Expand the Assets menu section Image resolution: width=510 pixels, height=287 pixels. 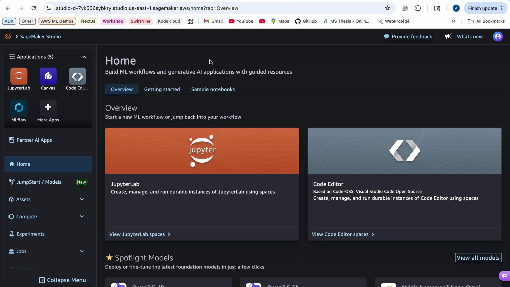click(82, 199)
